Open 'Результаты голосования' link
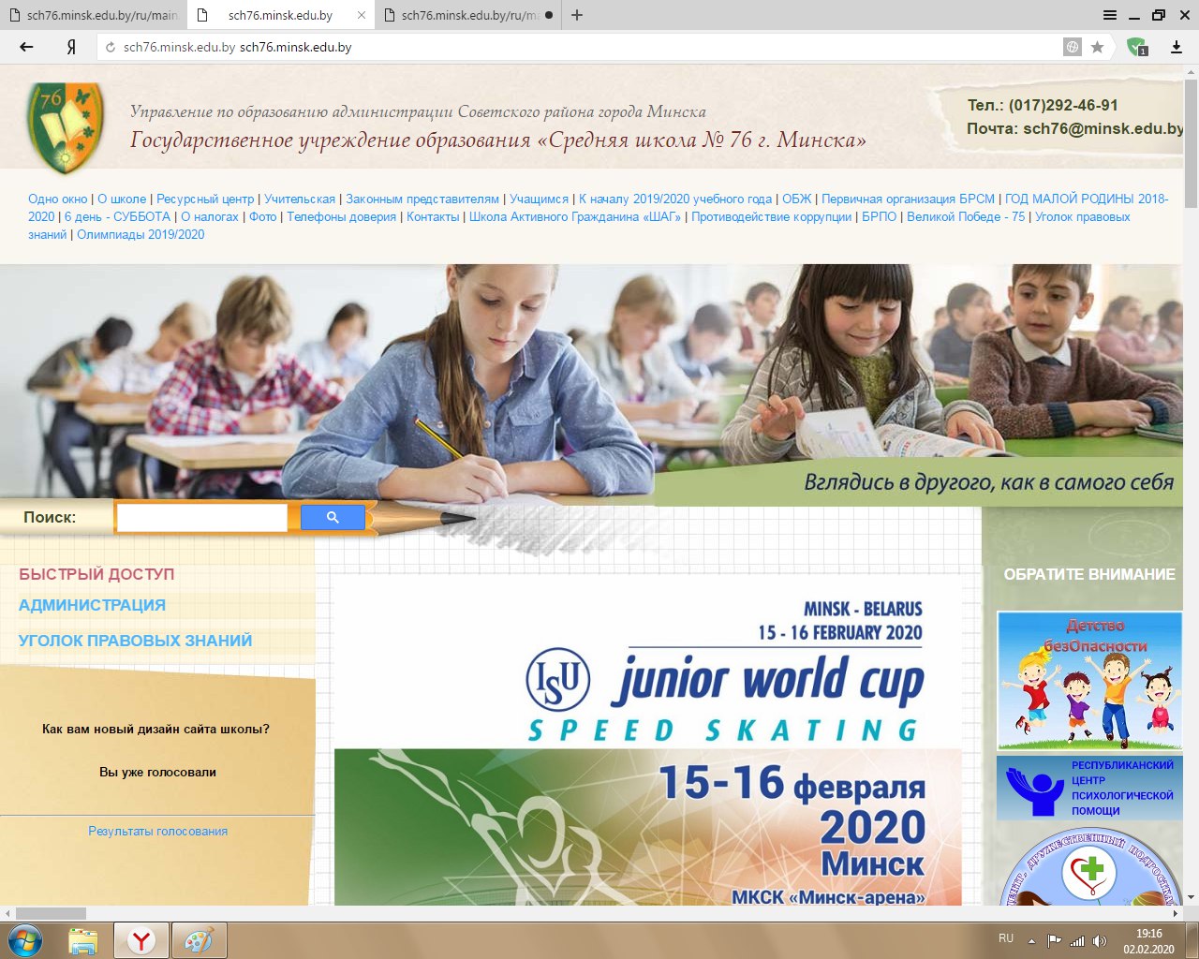Image resolution: width=1199 pixels, height=959 pixels. pos(157,831)
